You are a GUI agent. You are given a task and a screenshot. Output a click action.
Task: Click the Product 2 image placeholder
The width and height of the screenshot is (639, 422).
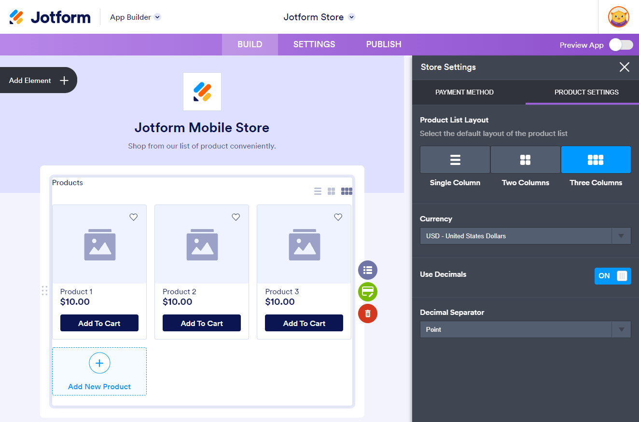[202, 245]
